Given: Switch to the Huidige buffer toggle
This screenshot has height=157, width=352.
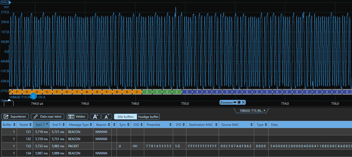Looking at the screenshot, I should pyautogui.click(x=148, y=117).
